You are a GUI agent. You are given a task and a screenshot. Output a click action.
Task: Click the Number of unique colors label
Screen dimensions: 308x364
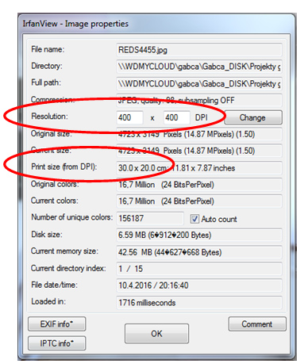(x=71, y=217)
